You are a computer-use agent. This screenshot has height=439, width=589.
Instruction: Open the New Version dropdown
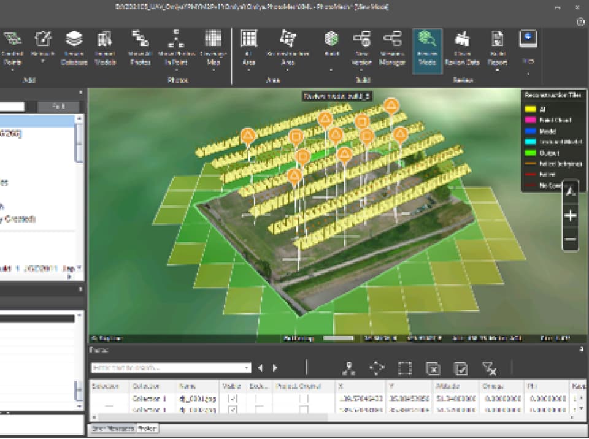coord(361,70)
